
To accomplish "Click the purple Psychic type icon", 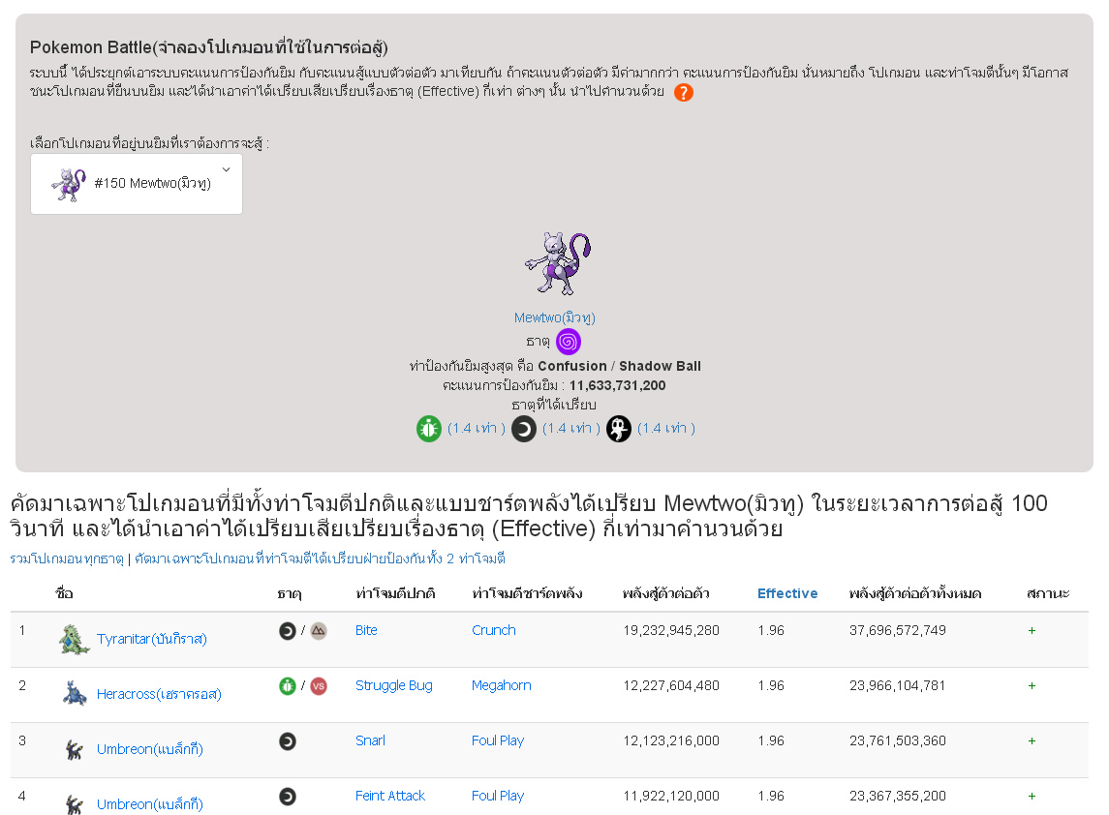I will coord(568,342).
